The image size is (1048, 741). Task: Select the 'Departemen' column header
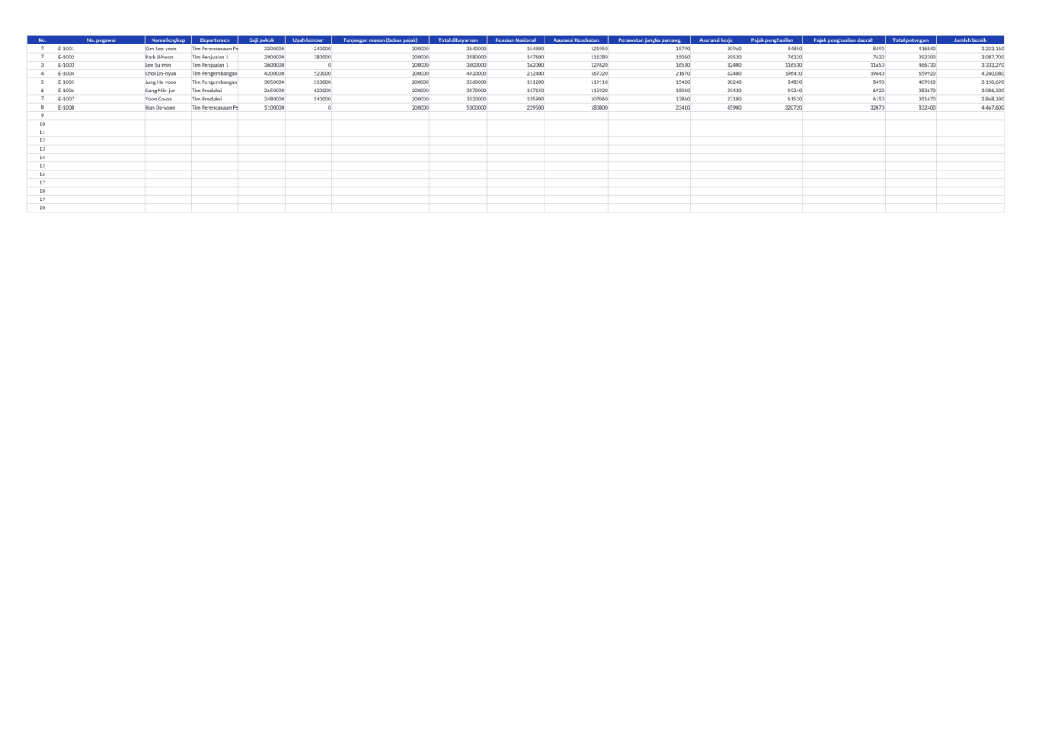tap(215, 40)
